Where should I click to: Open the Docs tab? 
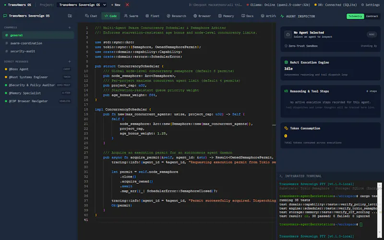point(247,16)
